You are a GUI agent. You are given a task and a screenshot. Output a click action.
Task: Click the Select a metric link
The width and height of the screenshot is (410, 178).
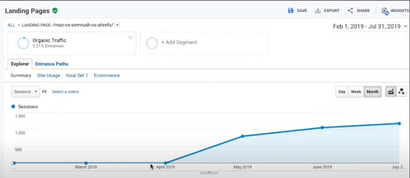coord(66,92)
